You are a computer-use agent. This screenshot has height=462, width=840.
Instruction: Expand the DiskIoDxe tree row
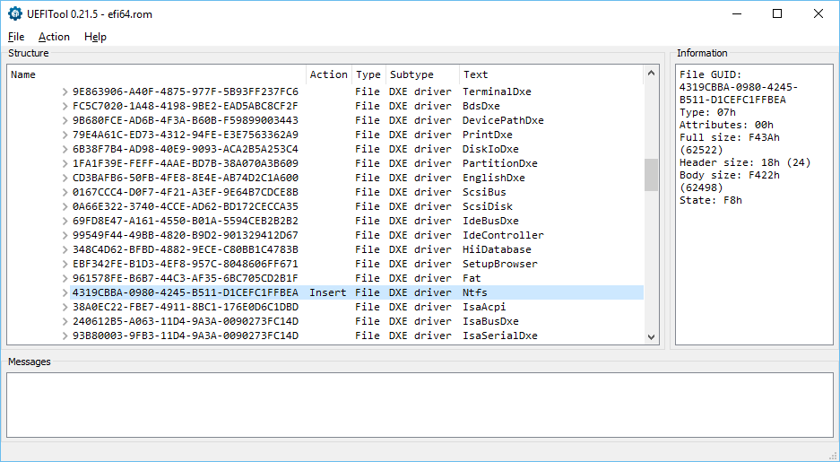[x=65, y=149]
